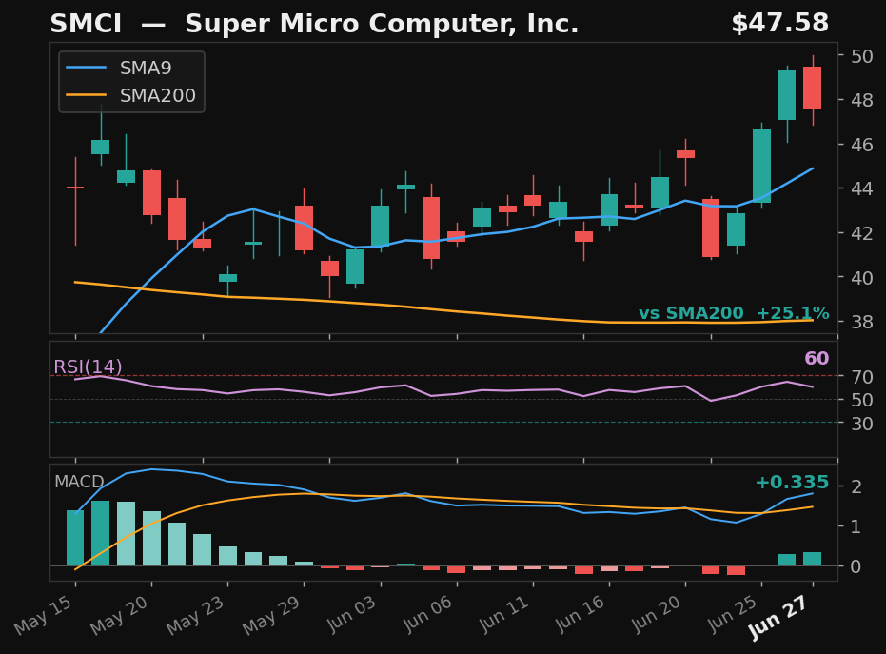Click the Jun 11 date axis label
886x654 pixels.
pyautogui.click(x=503, y=613)
